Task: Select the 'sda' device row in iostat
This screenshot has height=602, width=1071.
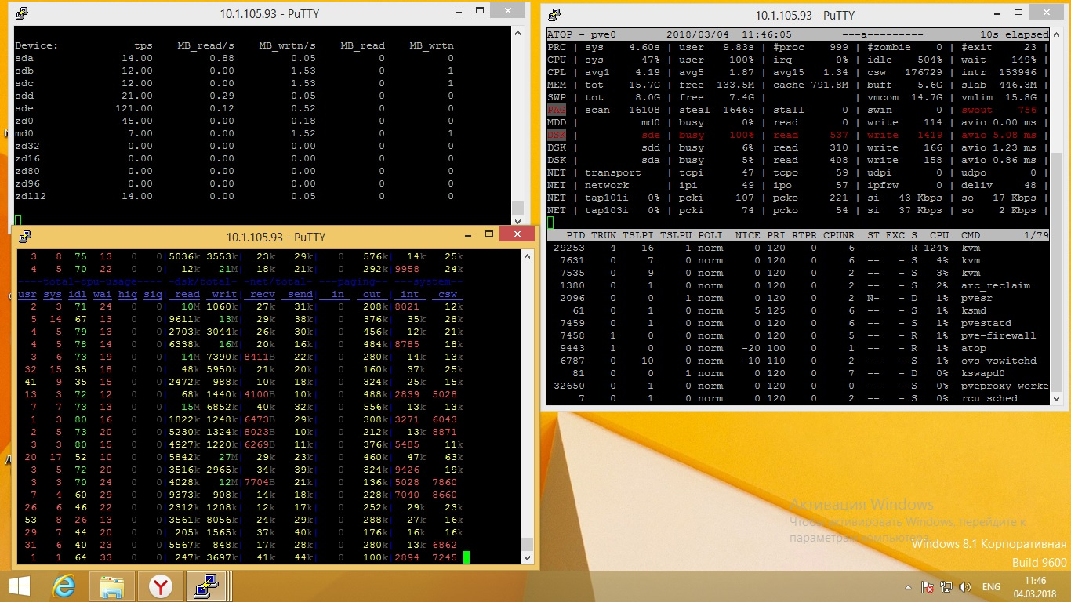Action: pyautogui.click(x=235, y=58)
